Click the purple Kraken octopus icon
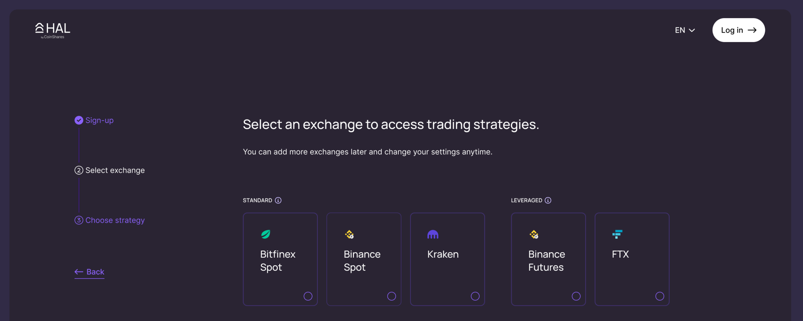Screen dimensions: 803x321 coord(433,234)
